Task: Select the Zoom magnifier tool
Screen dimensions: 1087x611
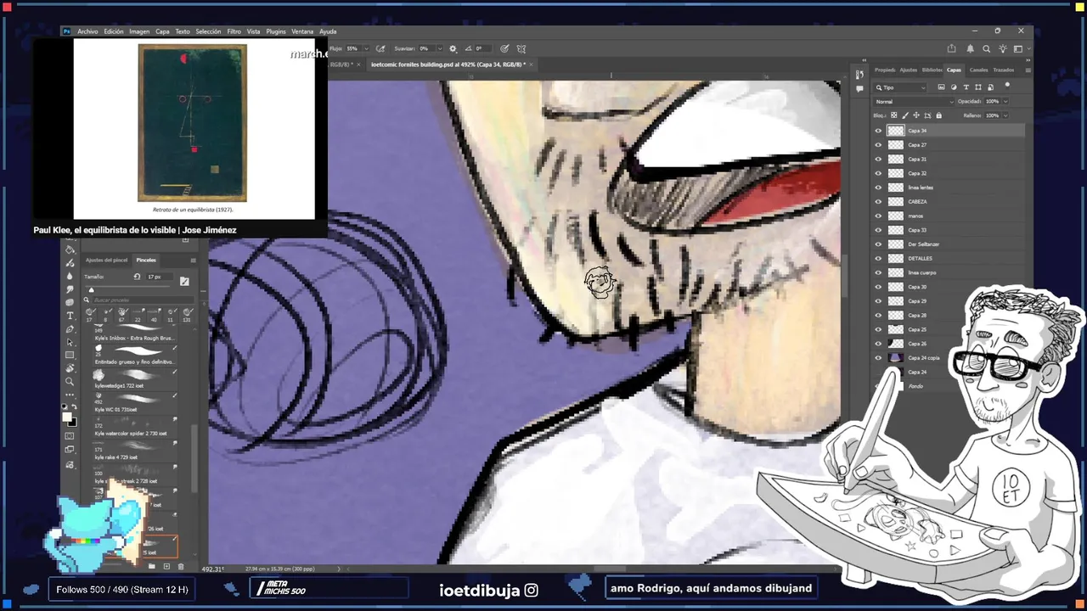Action: [70, 381]
